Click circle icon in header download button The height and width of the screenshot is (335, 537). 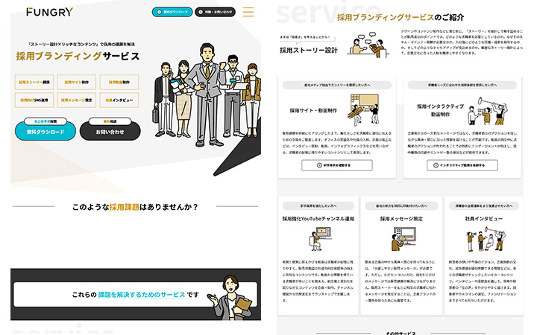159,12
